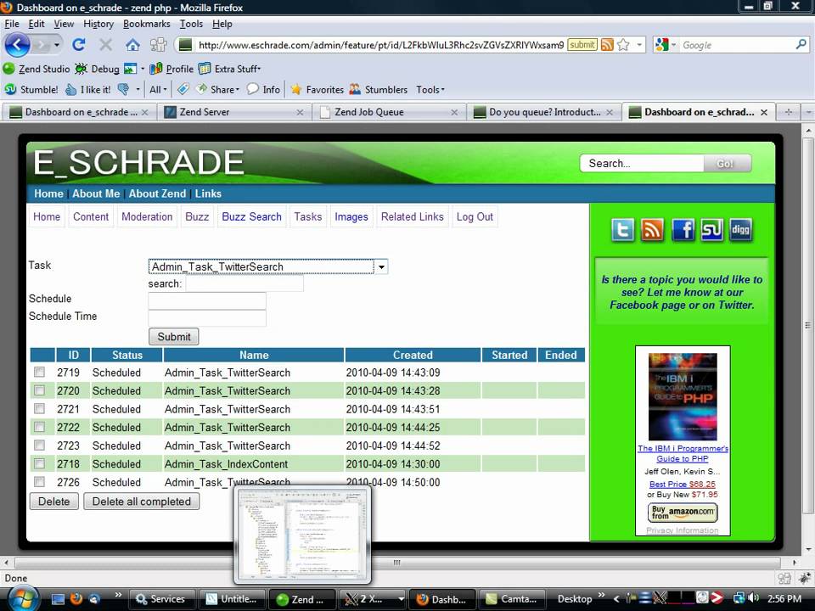Tick the checkbox for task 2723
Image resolution: width=815 pixels, height=611 pixels.
(x=39, y=446)
